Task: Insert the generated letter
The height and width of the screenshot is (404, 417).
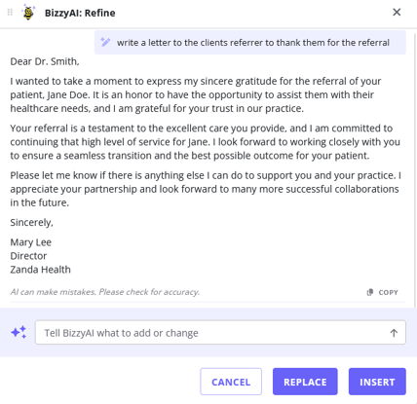Action: pos(377,382)
